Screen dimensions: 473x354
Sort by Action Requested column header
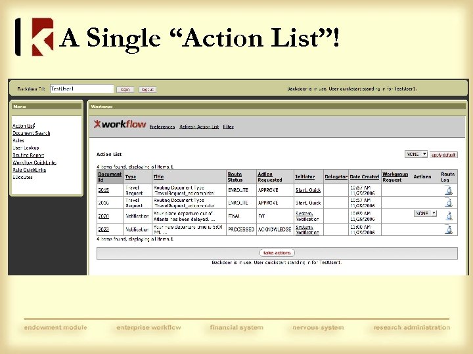[x=270, y=177]
